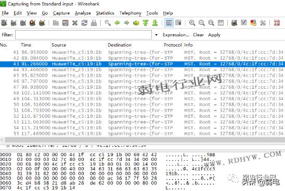Open the Statistics menu
The image size is (285, 191).
click(105, 13)
